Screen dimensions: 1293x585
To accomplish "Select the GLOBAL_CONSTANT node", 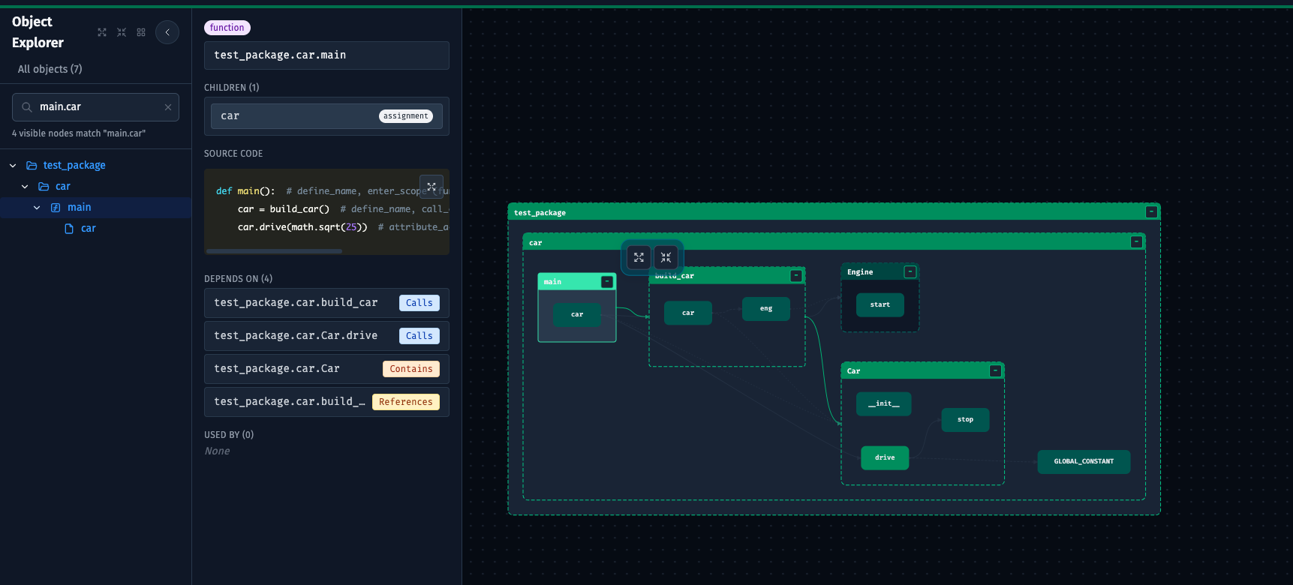I will coord(1084,462).
